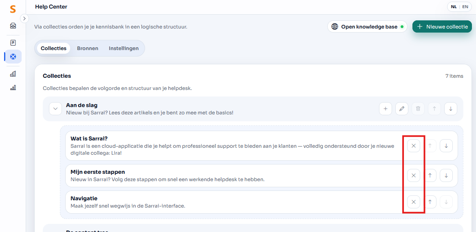Switch to the Bronnen tab

(88, 48)
